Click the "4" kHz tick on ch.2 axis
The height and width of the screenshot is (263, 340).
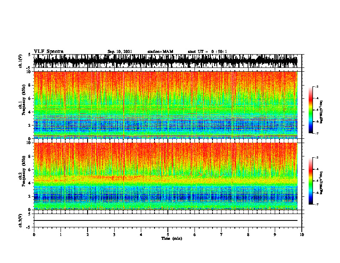pyautogui.click(x=30, y=183)
